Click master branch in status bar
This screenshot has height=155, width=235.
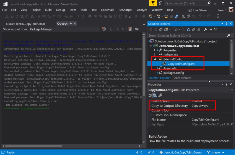pos(215,152)
